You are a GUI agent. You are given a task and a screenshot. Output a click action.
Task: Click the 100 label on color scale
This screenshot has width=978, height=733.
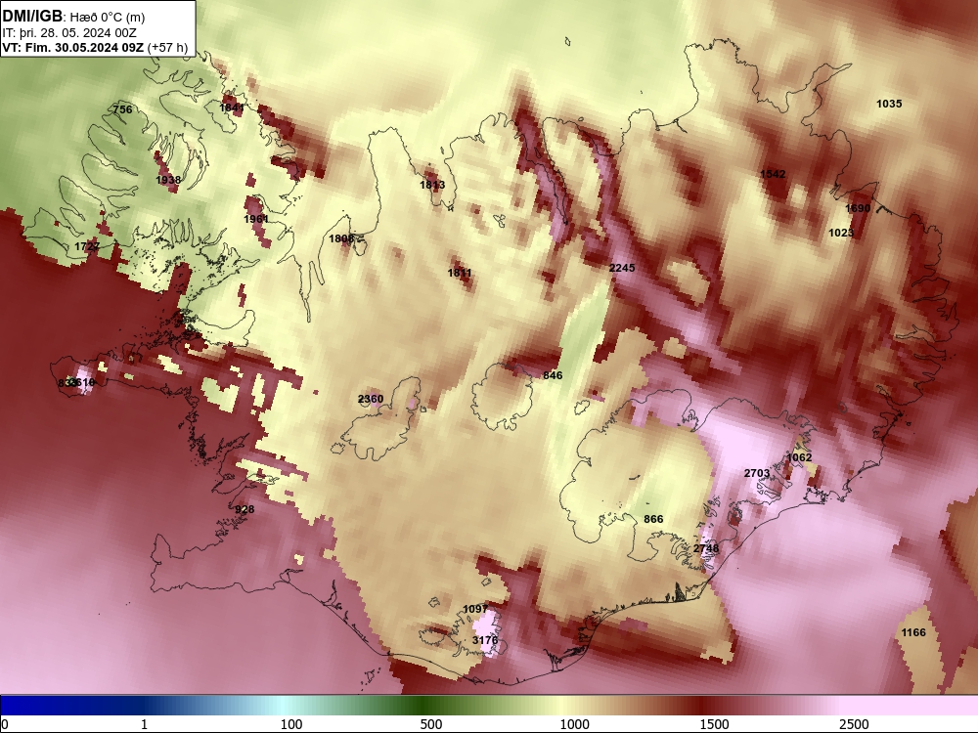pyautogui.click(x=291, y=724)
